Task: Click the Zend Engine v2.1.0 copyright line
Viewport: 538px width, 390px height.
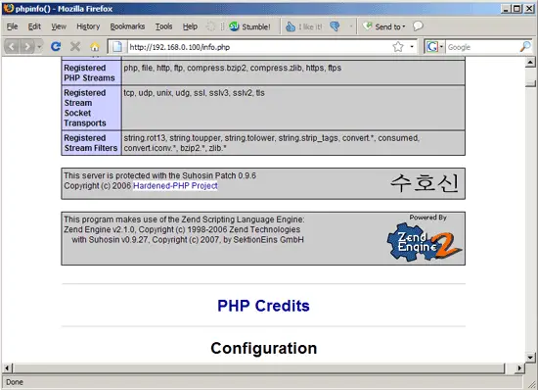Action: (x=182, y=229)
